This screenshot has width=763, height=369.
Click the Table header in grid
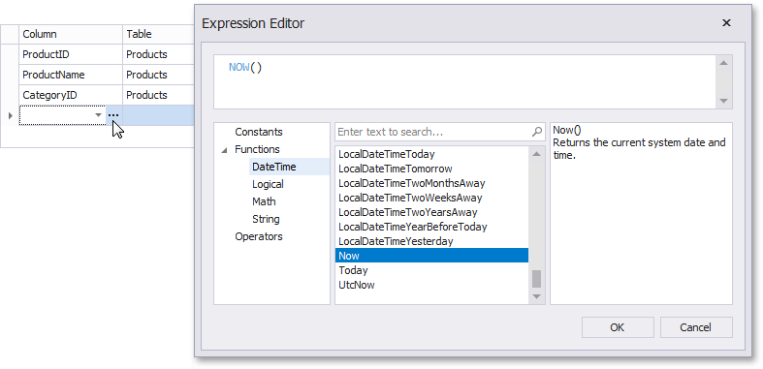159,34
